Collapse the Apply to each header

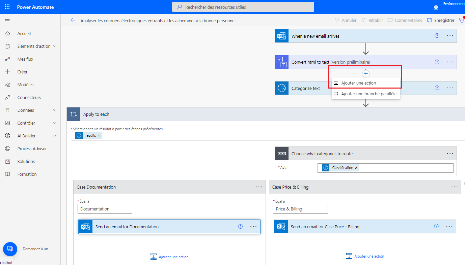[266, 114]
